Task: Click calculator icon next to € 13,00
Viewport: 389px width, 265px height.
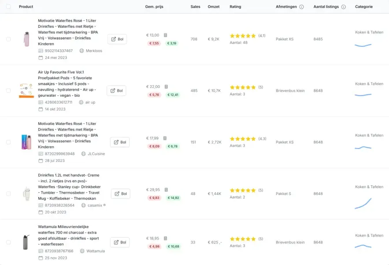Action: pyautogui.click(x=166, y=35)
